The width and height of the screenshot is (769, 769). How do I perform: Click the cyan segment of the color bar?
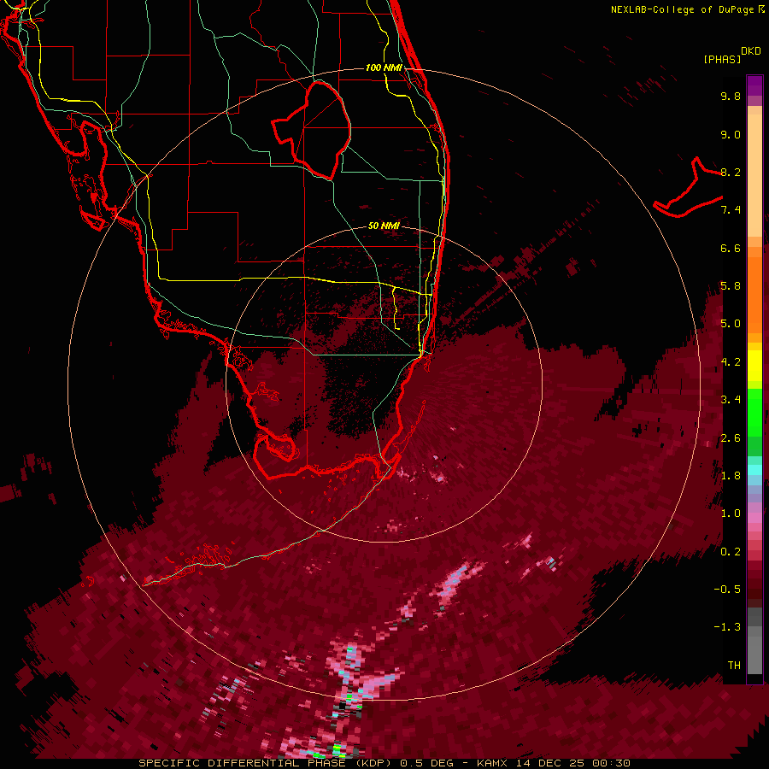coord(754,470)
